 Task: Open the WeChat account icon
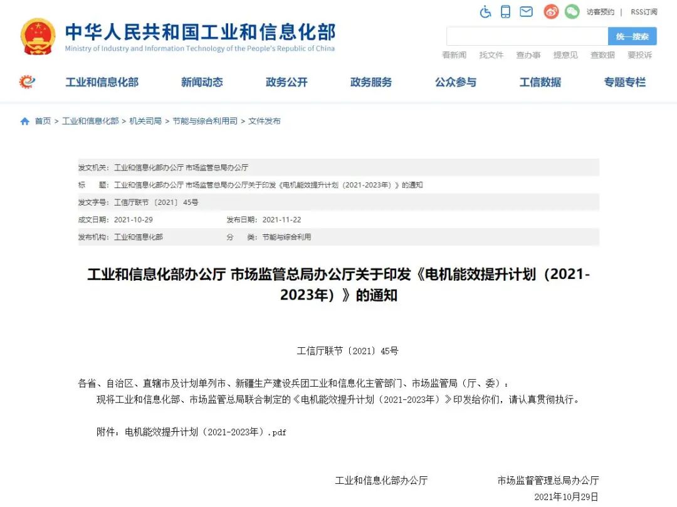tap(571, 11)
